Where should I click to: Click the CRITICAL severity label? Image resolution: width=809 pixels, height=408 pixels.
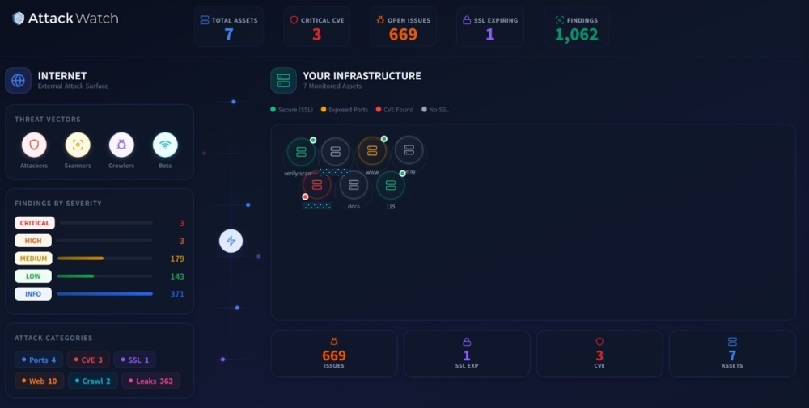pos(34,223)
